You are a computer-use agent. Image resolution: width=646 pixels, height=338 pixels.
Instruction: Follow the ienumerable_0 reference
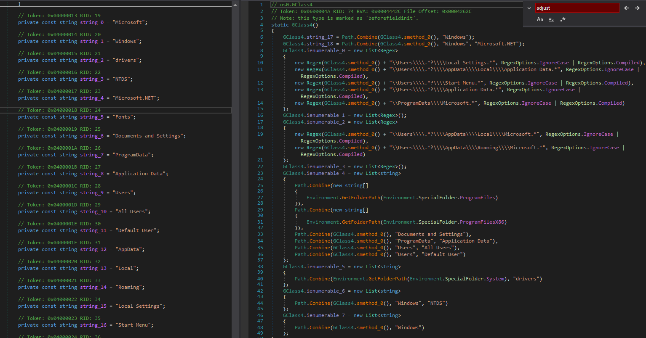[326, 50]
